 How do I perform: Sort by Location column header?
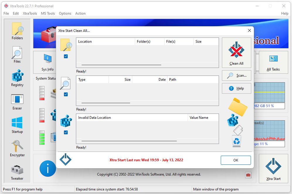coord(106,42)
